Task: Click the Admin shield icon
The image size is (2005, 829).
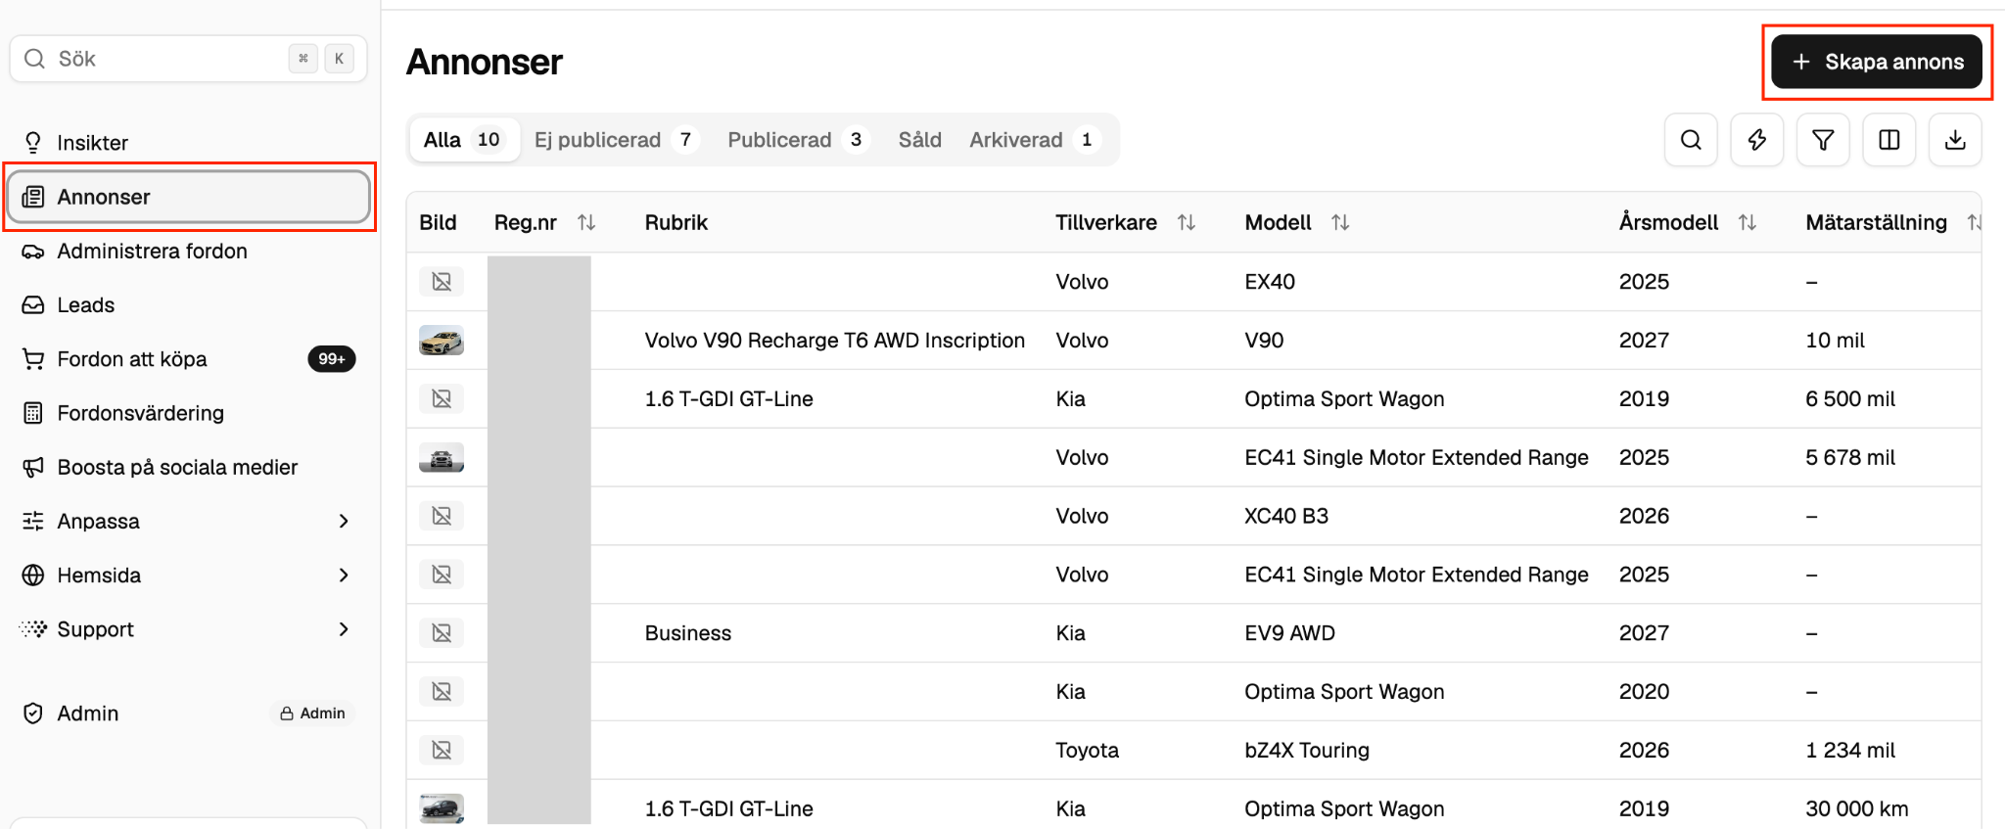Action: [x=33, y=714]
